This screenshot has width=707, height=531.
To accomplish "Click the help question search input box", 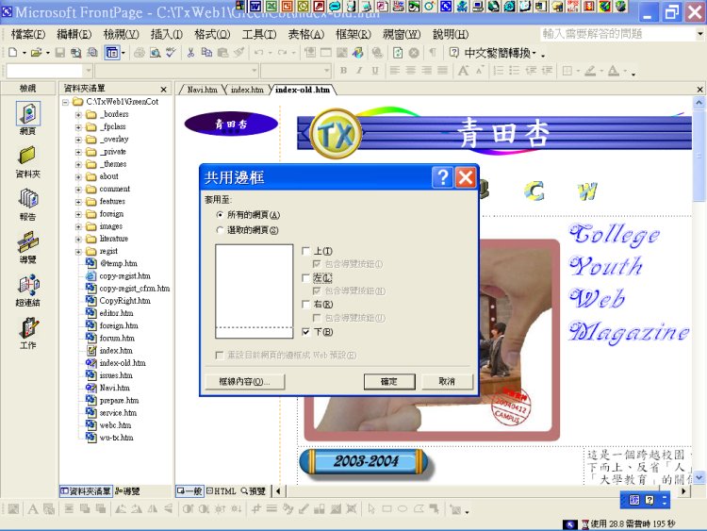I will pos(603,34).
